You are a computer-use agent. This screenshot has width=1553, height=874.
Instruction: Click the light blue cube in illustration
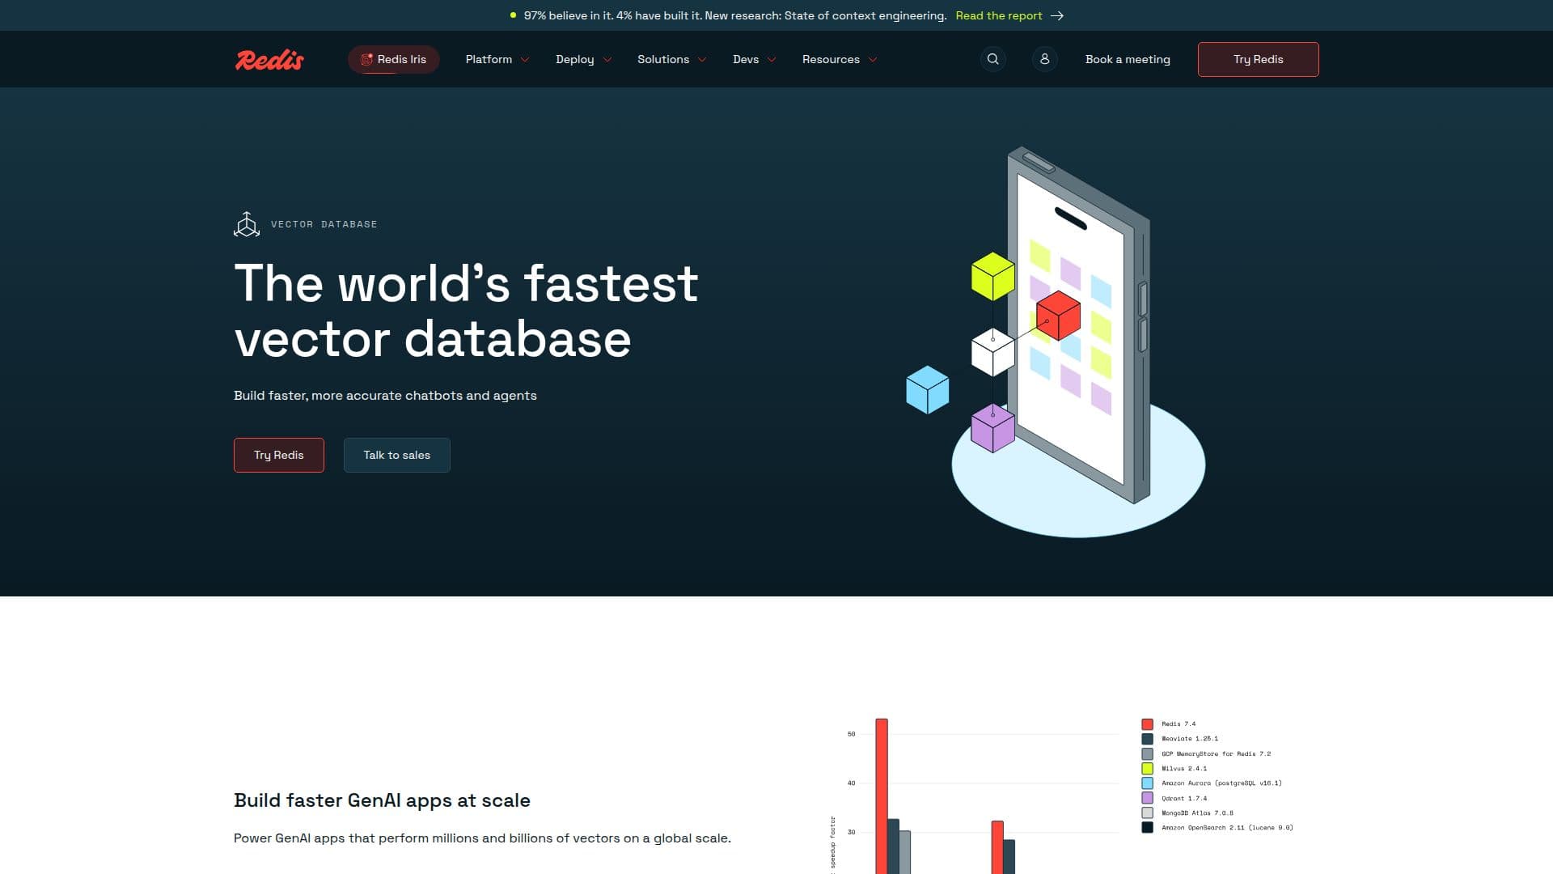pyautogui.click(x=927, y=389)
